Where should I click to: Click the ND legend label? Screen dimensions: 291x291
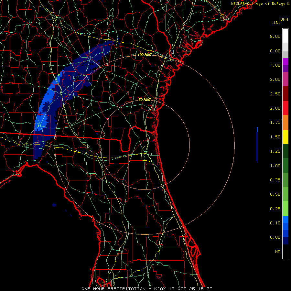tap(278, 252)
